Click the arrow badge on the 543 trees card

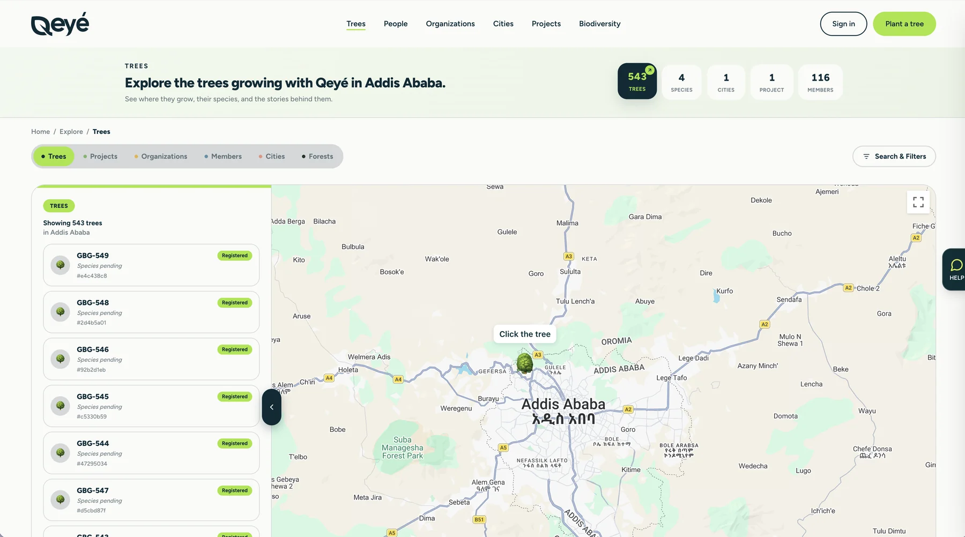650,70
